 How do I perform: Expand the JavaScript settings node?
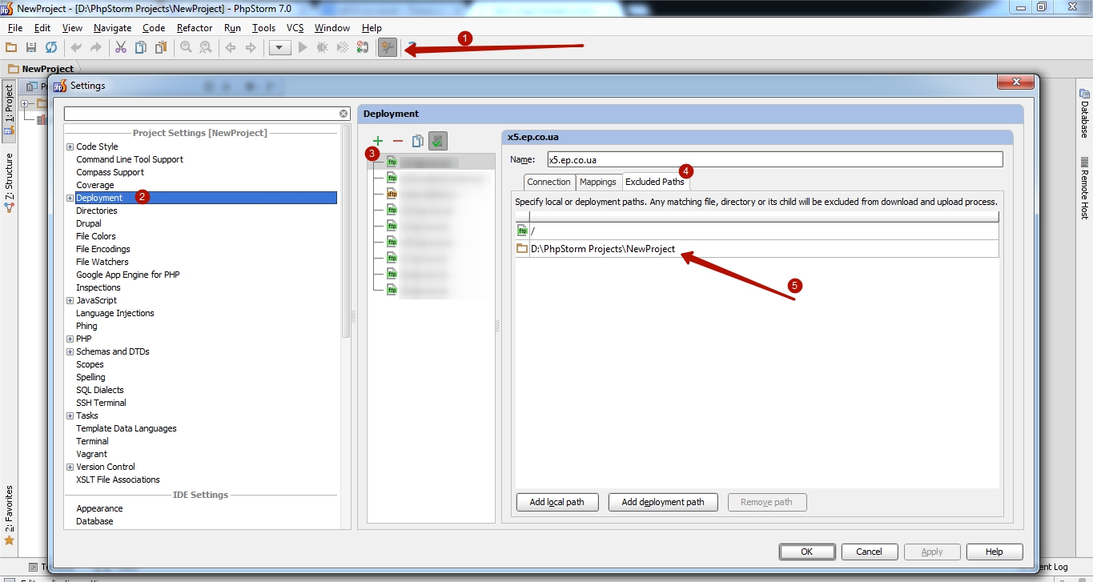[x=70, y=300]
